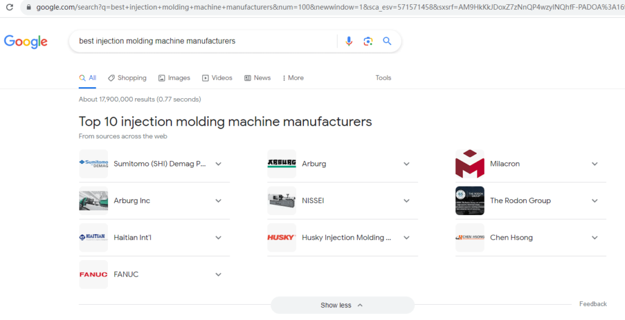Open the search Tools button

(383, 78)
